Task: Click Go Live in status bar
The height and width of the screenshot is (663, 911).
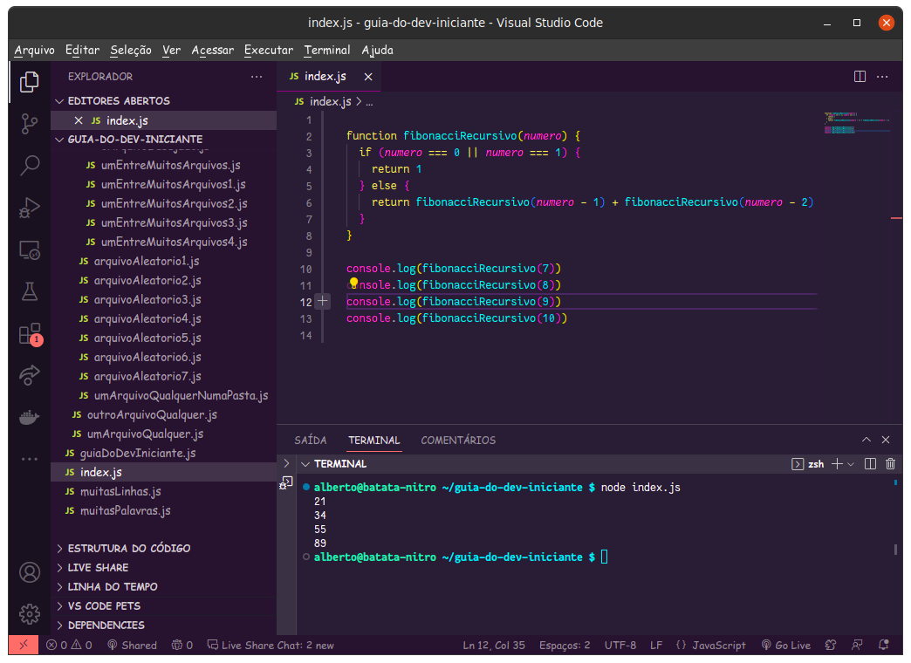Action: [x=785, y=646]
